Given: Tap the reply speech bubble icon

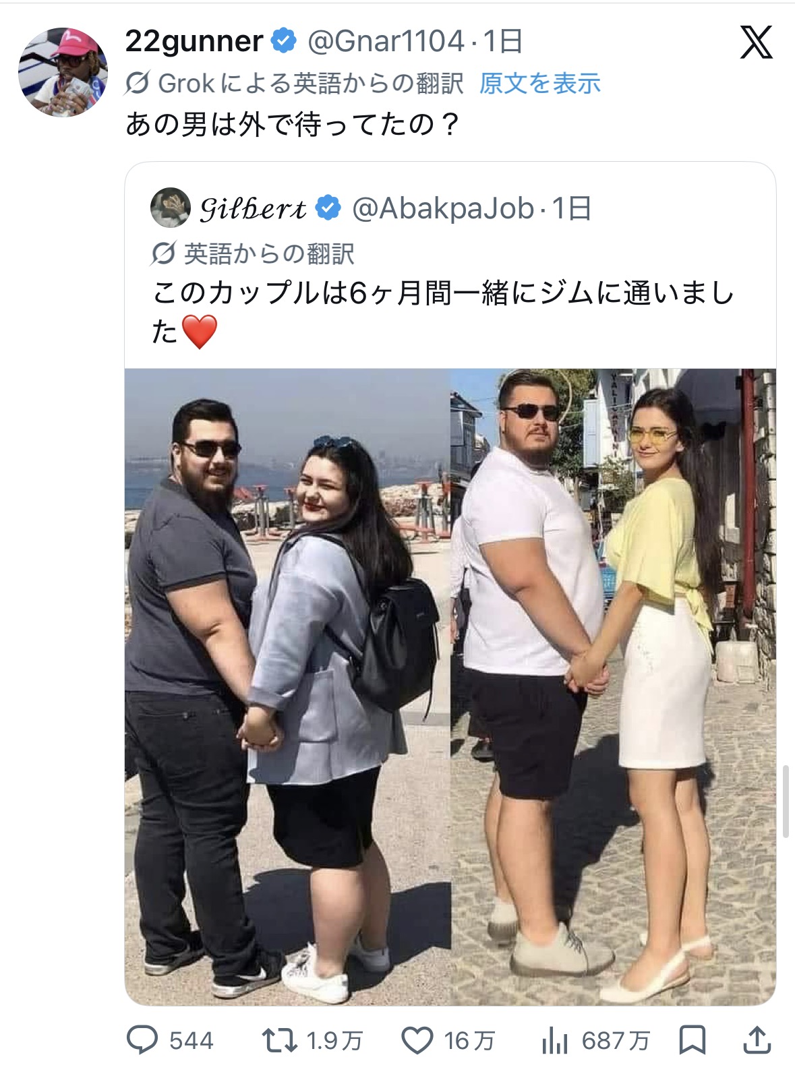Looking at the screenshot, I should pos(142,1040).
